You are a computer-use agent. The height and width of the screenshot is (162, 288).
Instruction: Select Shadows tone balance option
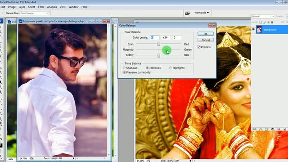point(124,68)
